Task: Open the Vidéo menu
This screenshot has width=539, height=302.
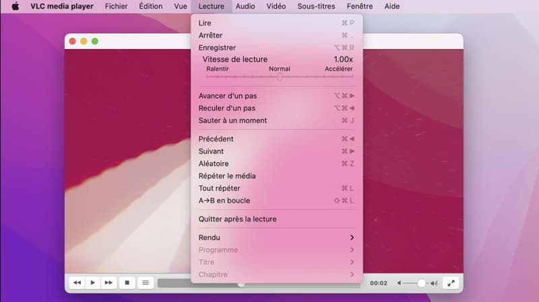Action: coord(276,6)
